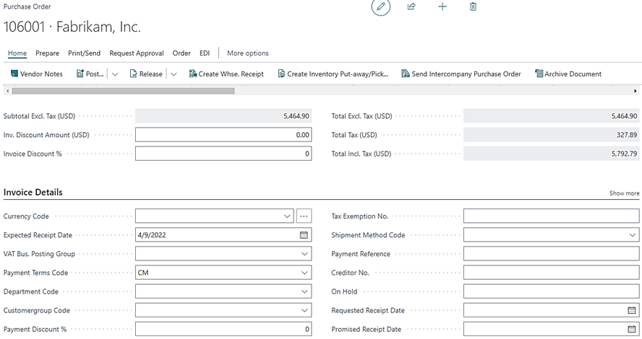Switch to the Prepare tab
This screenshot has width=642, height=339.
47,53
